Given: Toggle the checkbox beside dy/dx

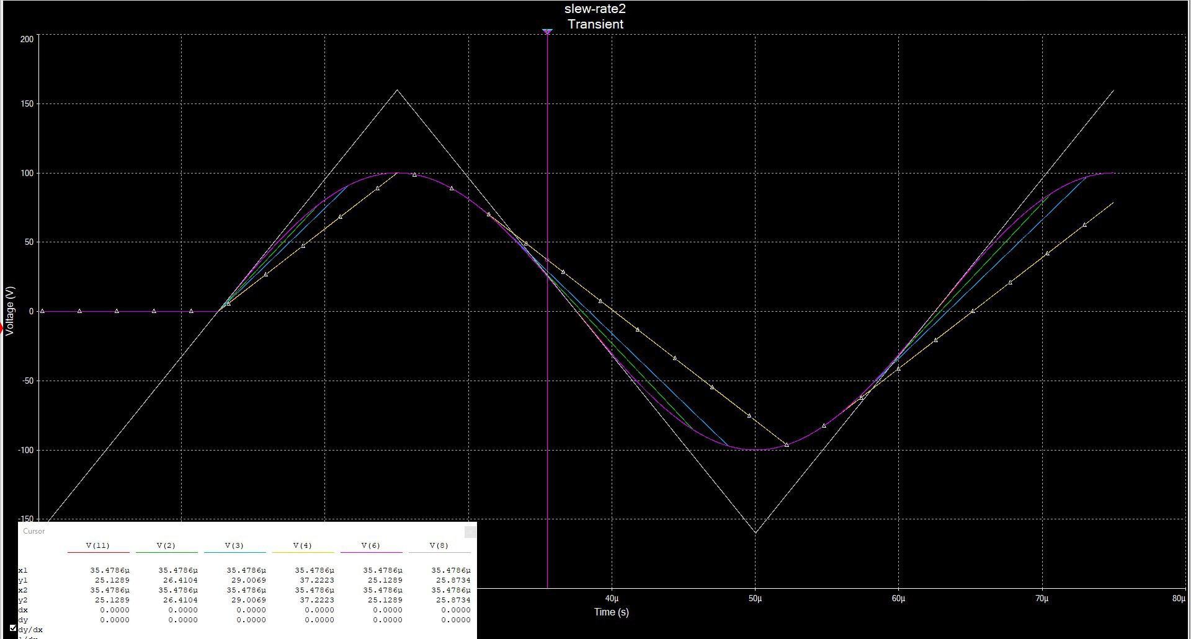Looking at the screenshot, I should click(13, 628).
